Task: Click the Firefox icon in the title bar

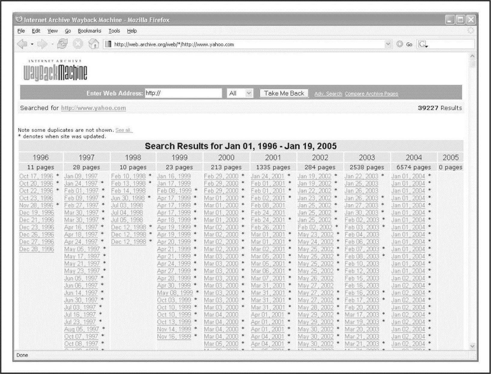Action: coord(19,20)
